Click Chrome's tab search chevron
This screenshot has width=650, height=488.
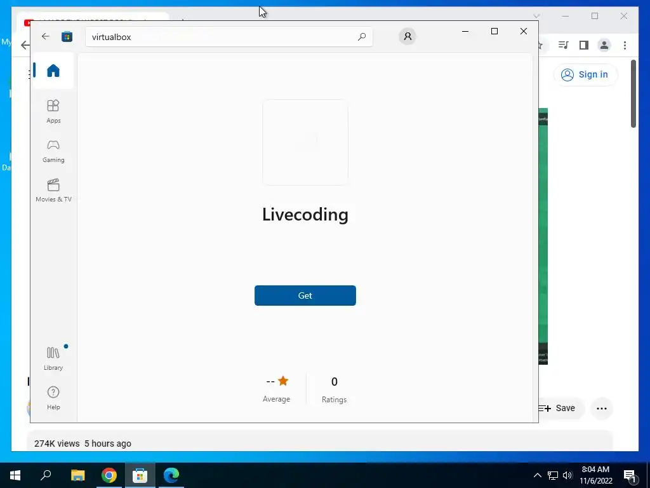click(x=536, y=16)
